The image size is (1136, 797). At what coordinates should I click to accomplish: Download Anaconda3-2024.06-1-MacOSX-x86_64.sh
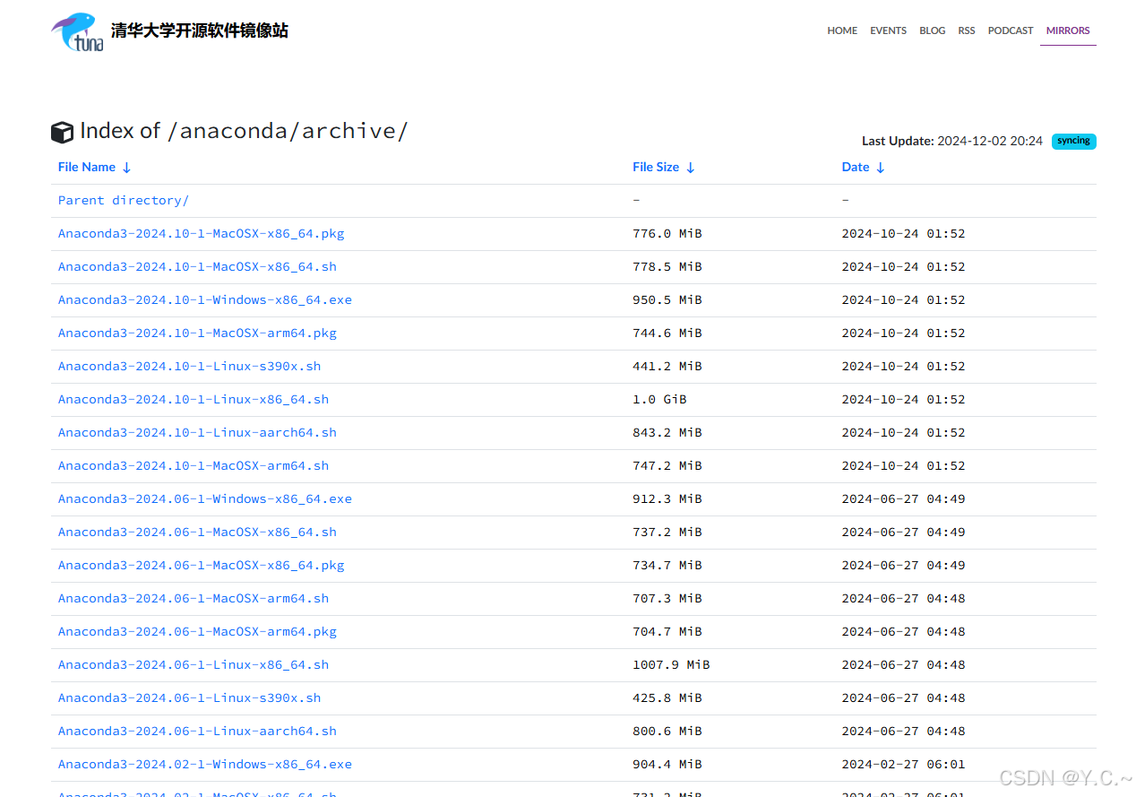[x=197, y=532]
